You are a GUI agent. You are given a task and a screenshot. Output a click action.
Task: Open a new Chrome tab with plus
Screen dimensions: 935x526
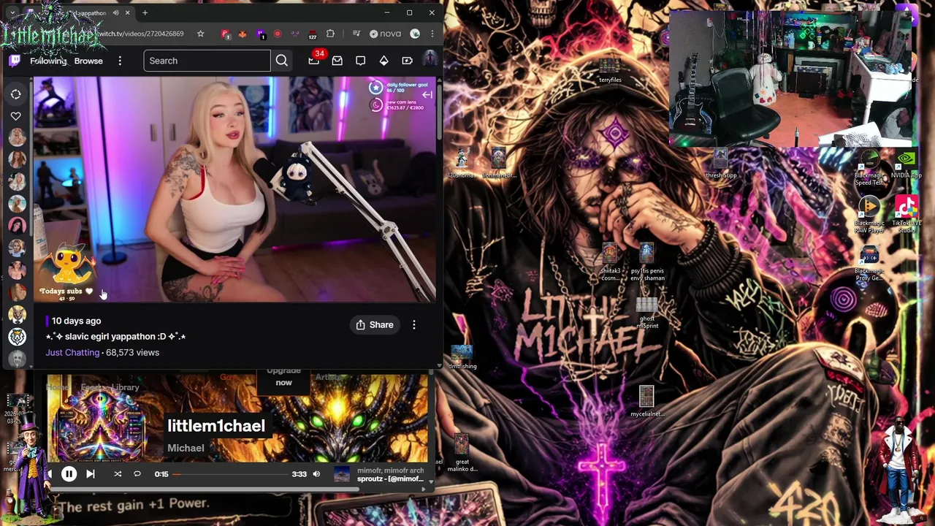[x=145, y=12]
